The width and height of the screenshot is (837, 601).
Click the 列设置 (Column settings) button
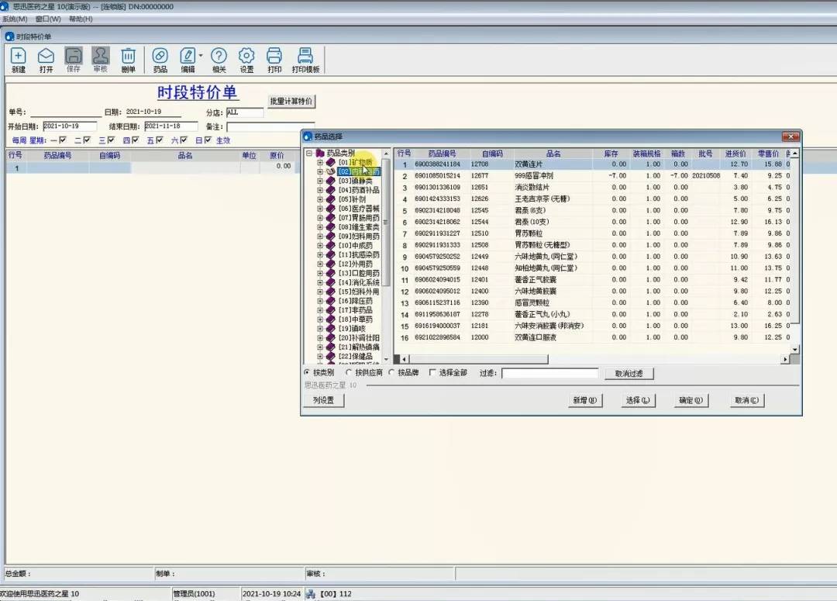tap(323, 400)
